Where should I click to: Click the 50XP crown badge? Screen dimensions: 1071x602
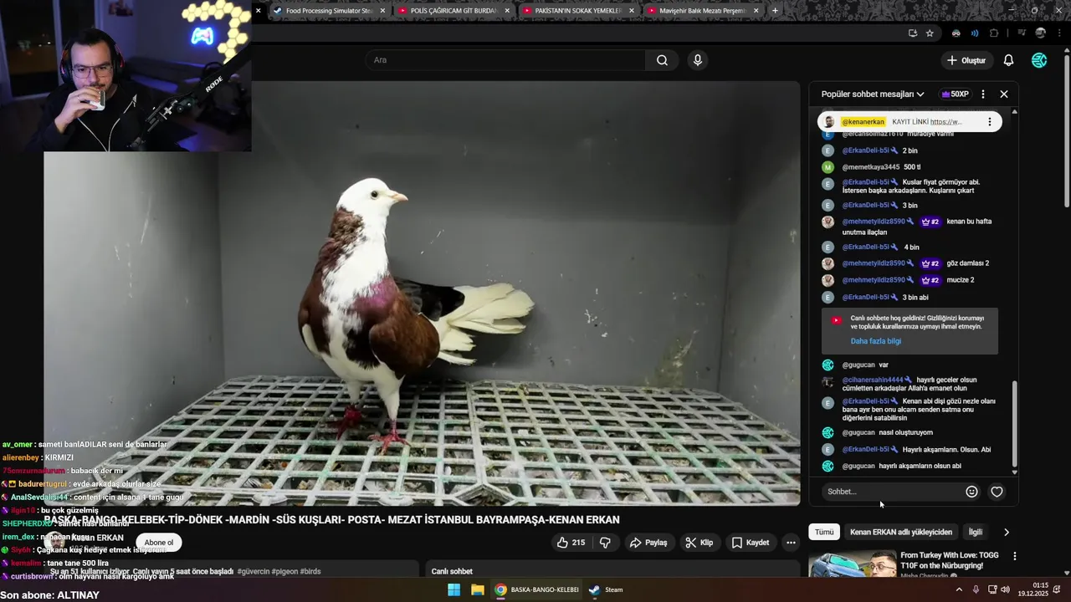tap(955, 94)
